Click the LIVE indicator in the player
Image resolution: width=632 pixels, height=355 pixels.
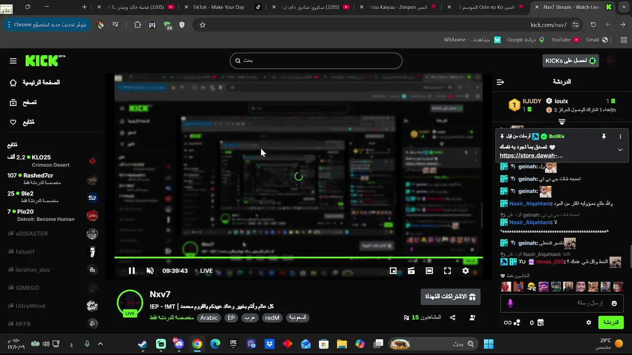204,271
